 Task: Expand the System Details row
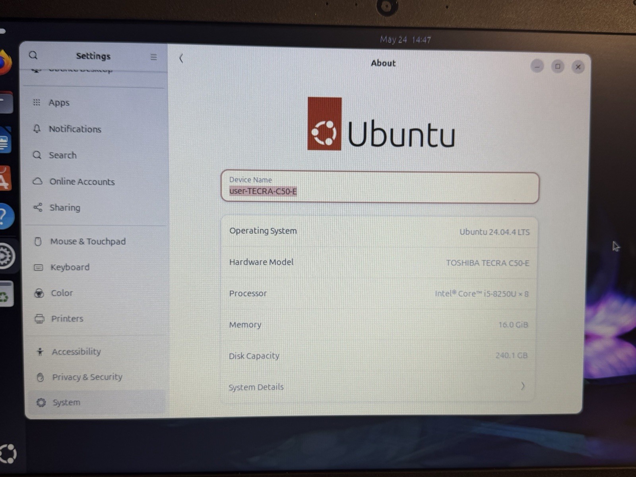click(378, 387)
